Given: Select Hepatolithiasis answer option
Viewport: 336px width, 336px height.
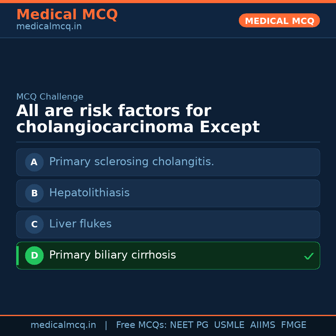Looking at the screenshot, I should tap(89, 193).
